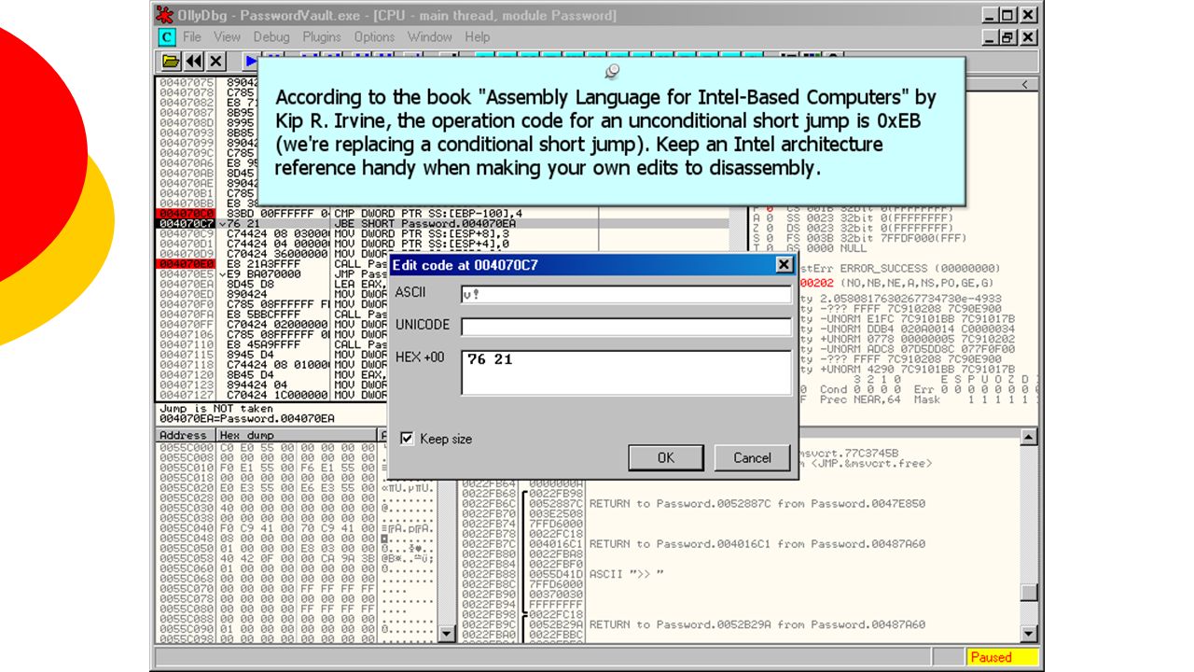
Task: Click the Hex dump column header
Action: pyautogui.click(x=296, y=435)
